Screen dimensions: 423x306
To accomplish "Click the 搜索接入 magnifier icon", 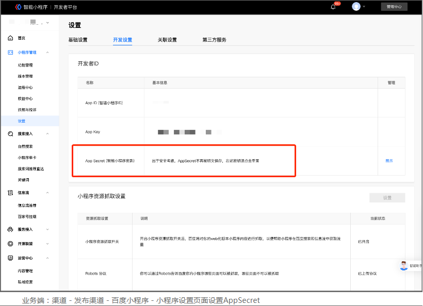I will tap(10, 134).
